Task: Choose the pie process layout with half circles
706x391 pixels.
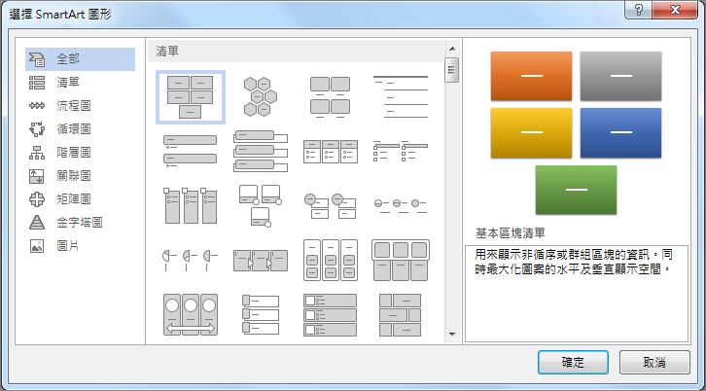Action: 191,261
